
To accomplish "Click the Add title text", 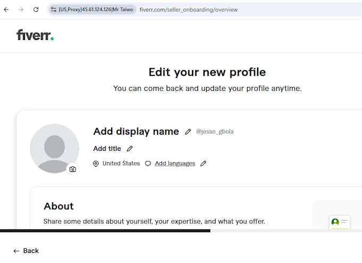I will coord(107,149).
